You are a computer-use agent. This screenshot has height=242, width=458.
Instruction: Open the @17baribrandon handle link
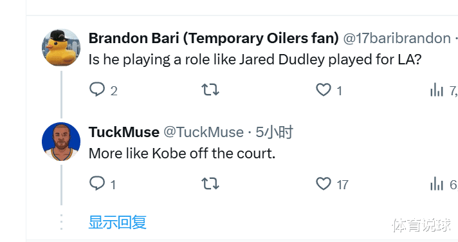point(397,38)
